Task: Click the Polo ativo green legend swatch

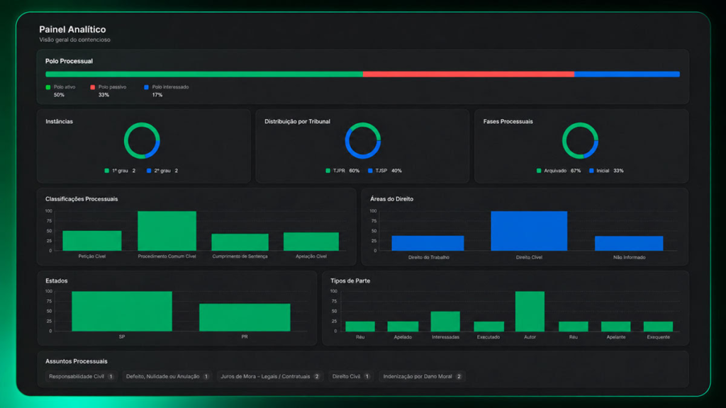Action: pos(48,87)
